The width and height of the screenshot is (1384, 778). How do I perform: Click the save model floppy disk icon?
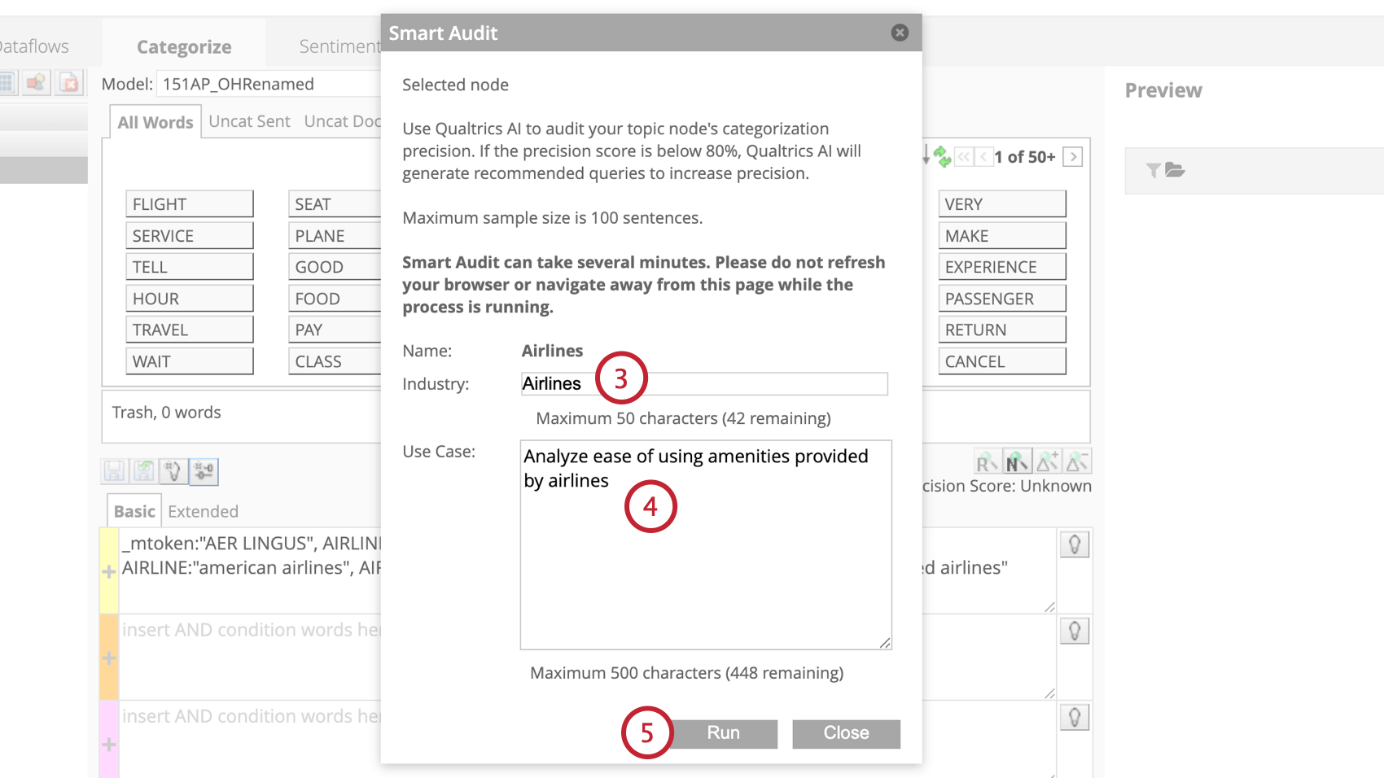(x=114, y=470)
